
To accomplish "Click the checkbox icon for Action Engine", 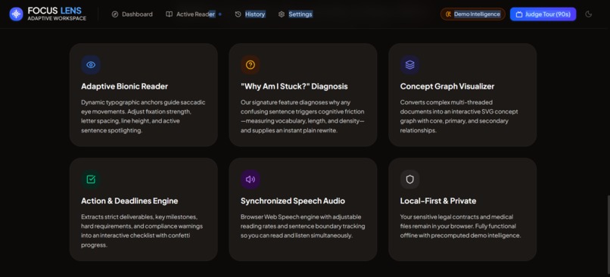I will (x=91, y=179).
